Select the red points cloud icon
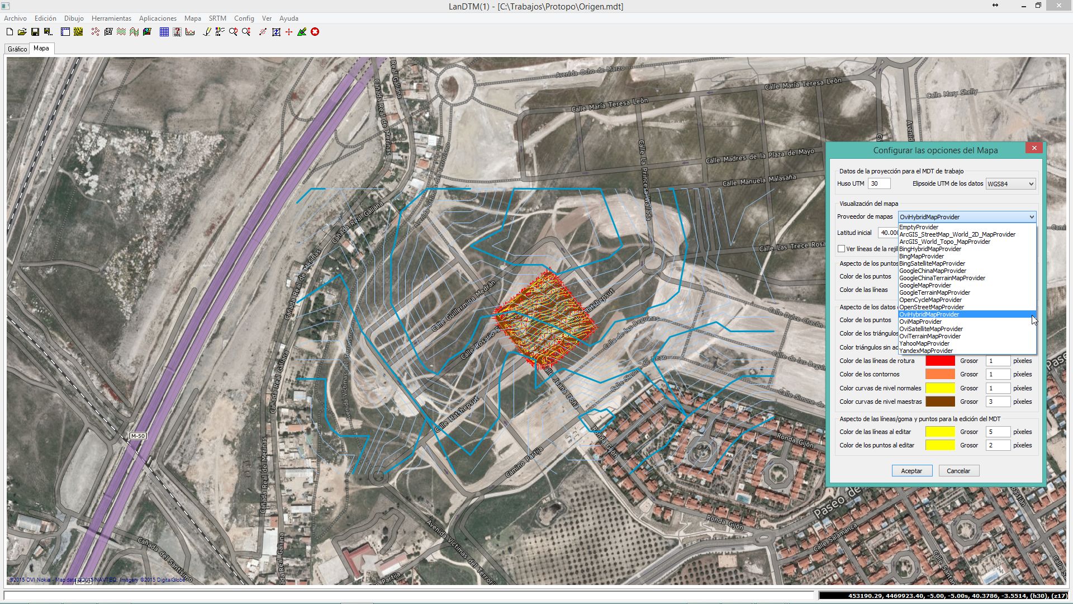The height and width of the screenshot is (604, 1073). coord(96,32)
